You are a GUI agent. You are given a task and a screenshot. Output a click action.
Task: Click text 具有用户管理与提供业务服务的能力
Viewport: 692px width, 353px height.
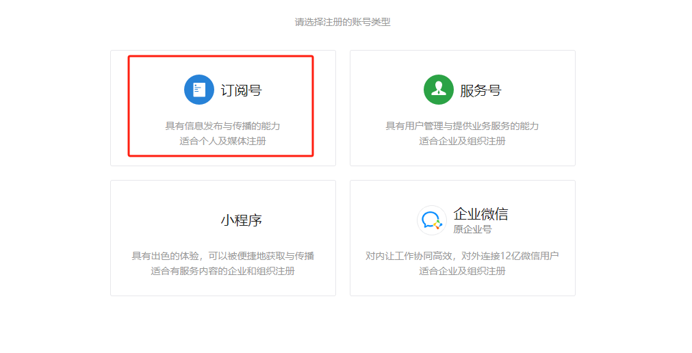click(463, 126)
